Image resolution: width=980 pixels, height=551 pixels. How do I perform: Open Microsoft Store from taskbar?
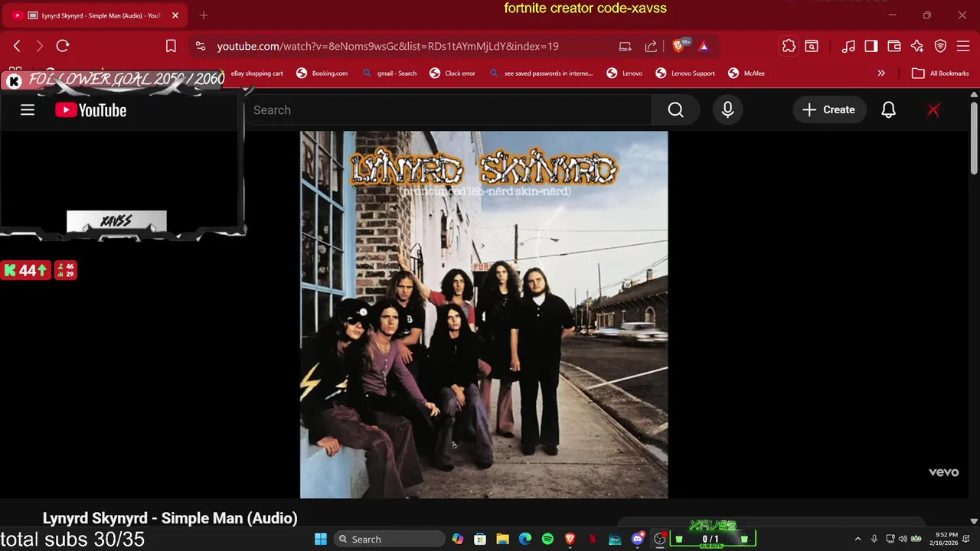pyautogui.click(x=480, y=539)
